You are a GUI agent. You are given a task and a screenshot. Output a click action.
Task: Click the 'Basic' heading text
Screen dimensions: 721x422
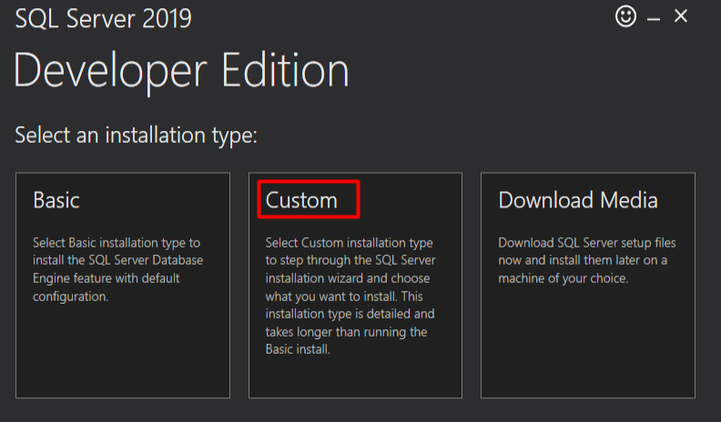coord(56,201)
